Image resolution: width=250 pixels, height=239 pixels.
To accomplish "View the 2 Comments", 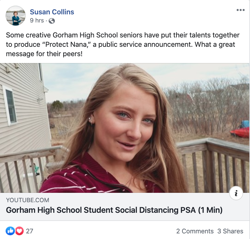I will 195,231.
